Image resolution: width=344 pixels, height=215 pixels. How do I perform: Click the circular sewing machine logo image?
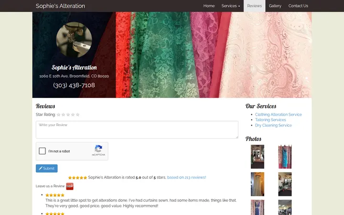[x=74, y=40]
